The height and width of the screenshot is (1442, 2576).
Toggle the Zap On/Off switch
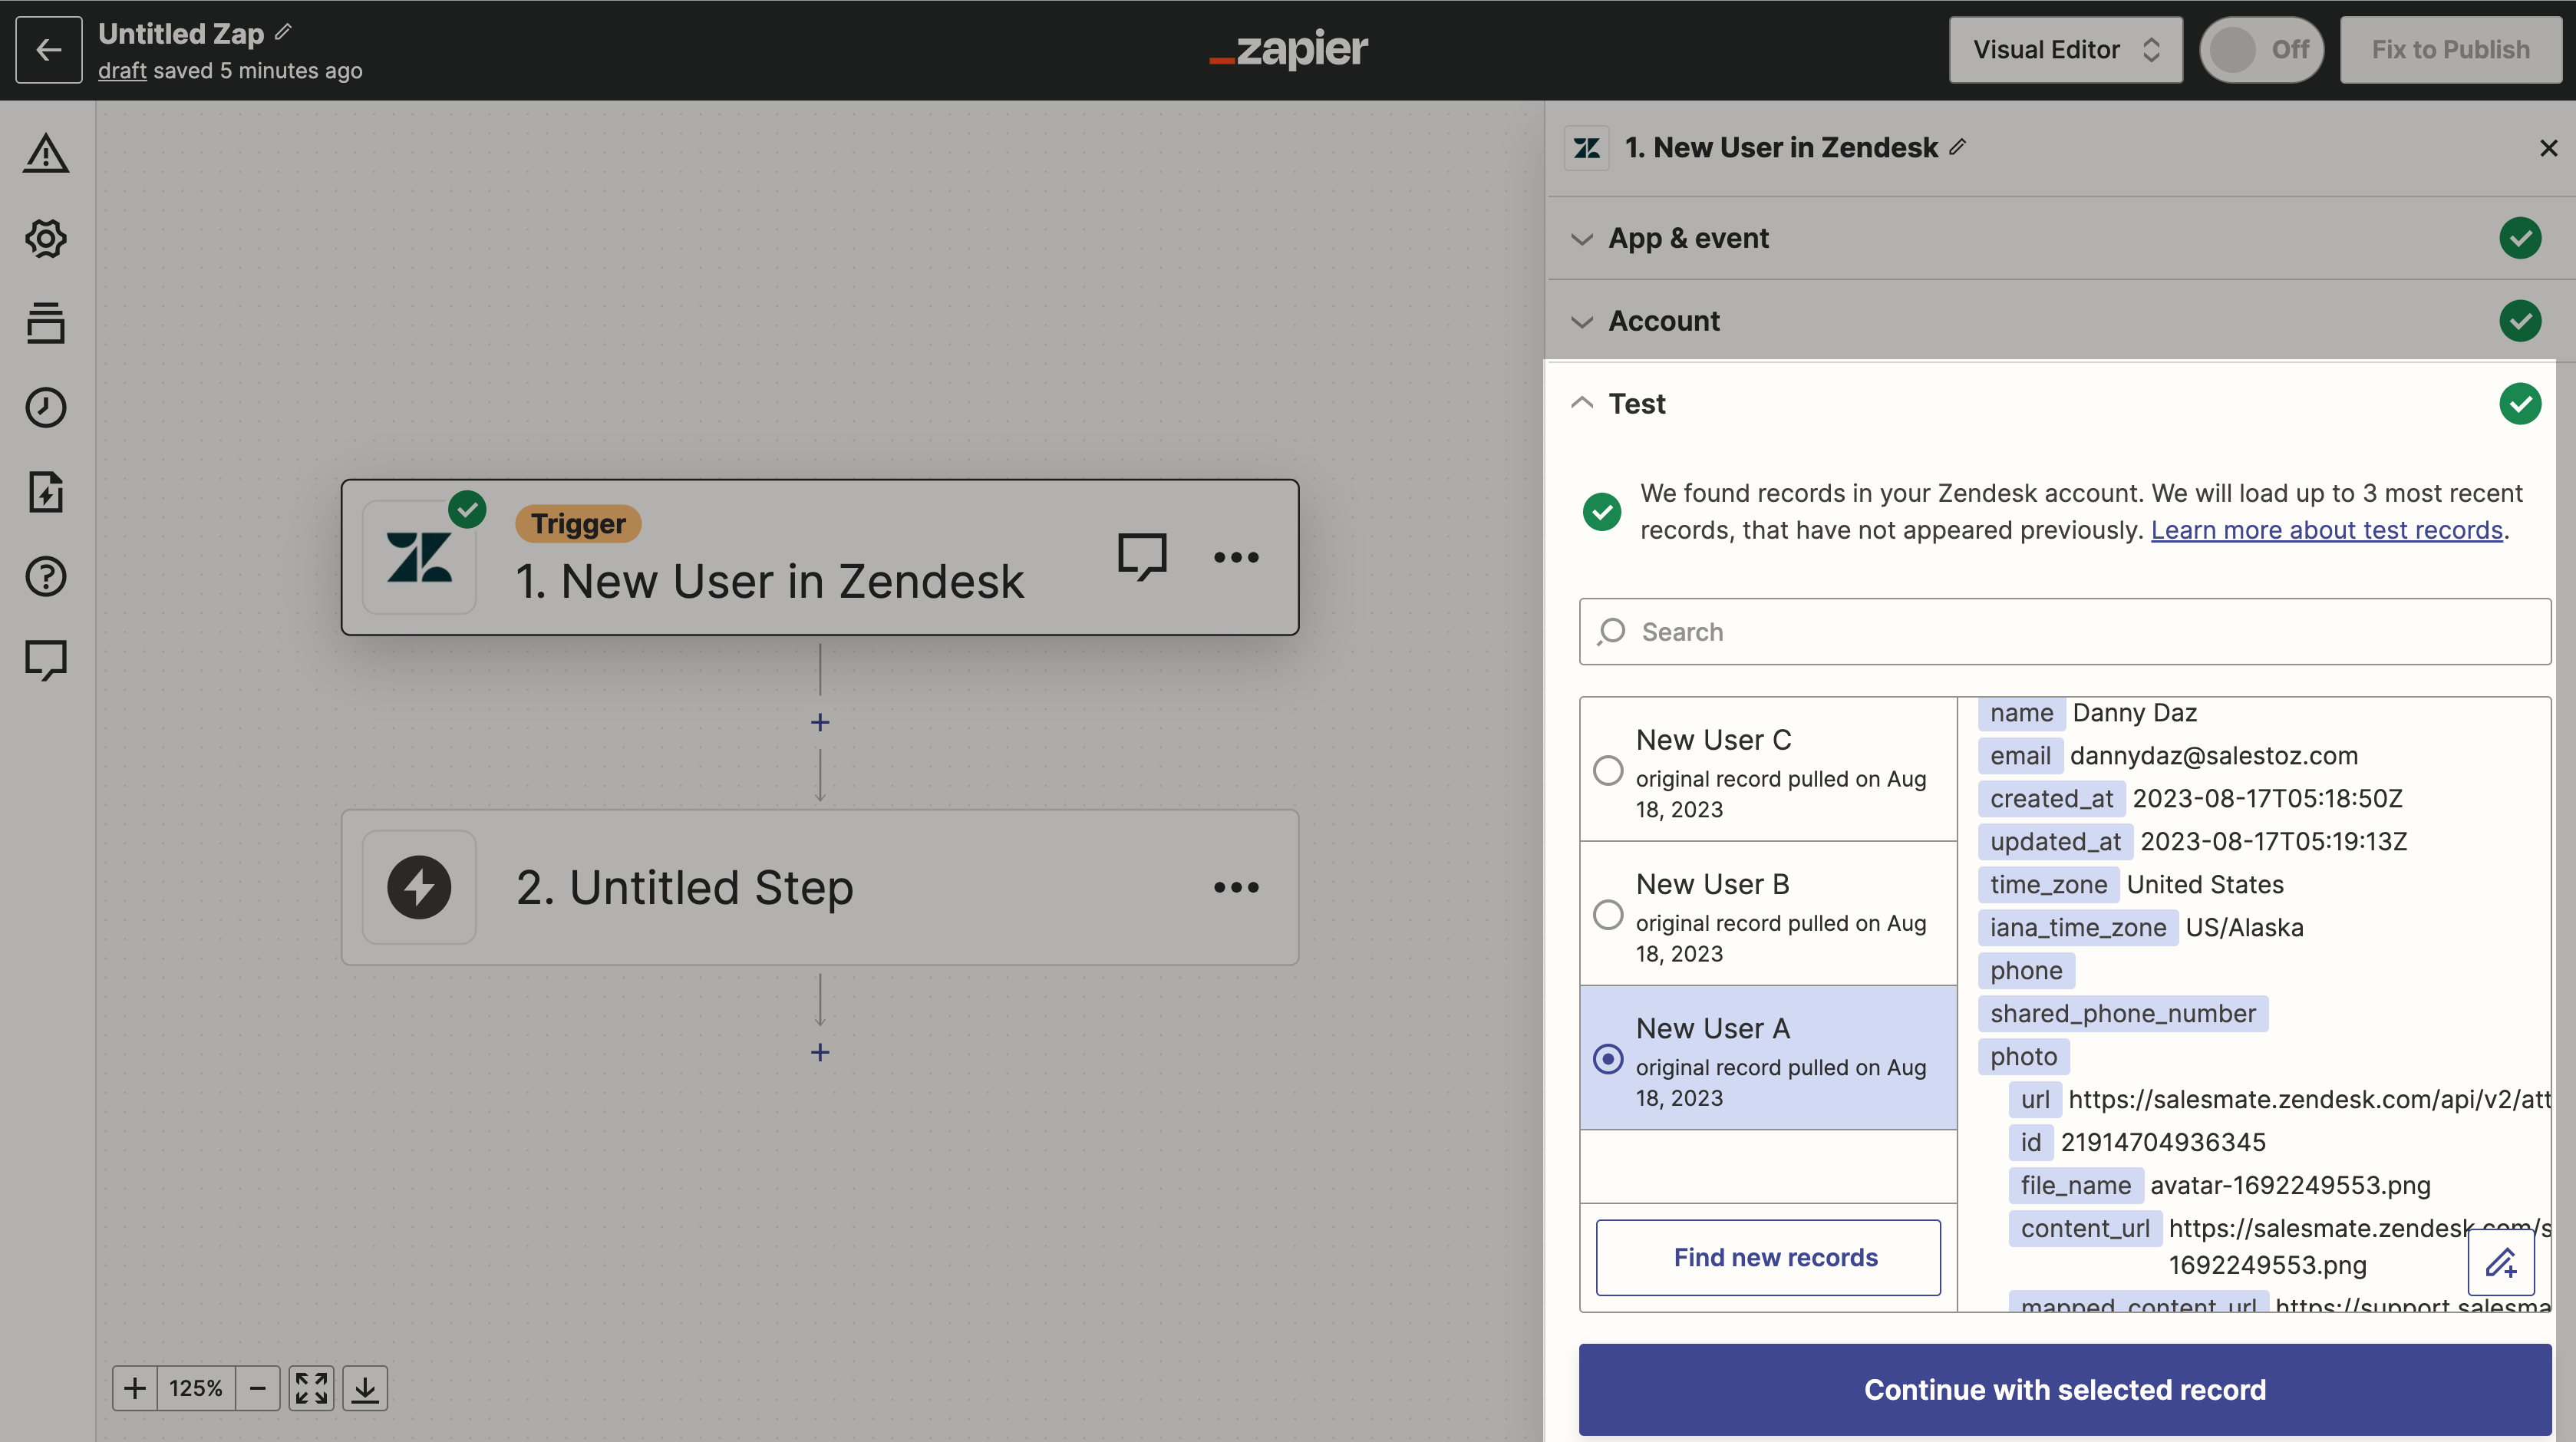(2261, 49)
